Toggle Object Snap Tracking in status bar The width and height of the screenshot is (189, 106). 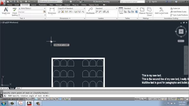(x=48, y=99)
